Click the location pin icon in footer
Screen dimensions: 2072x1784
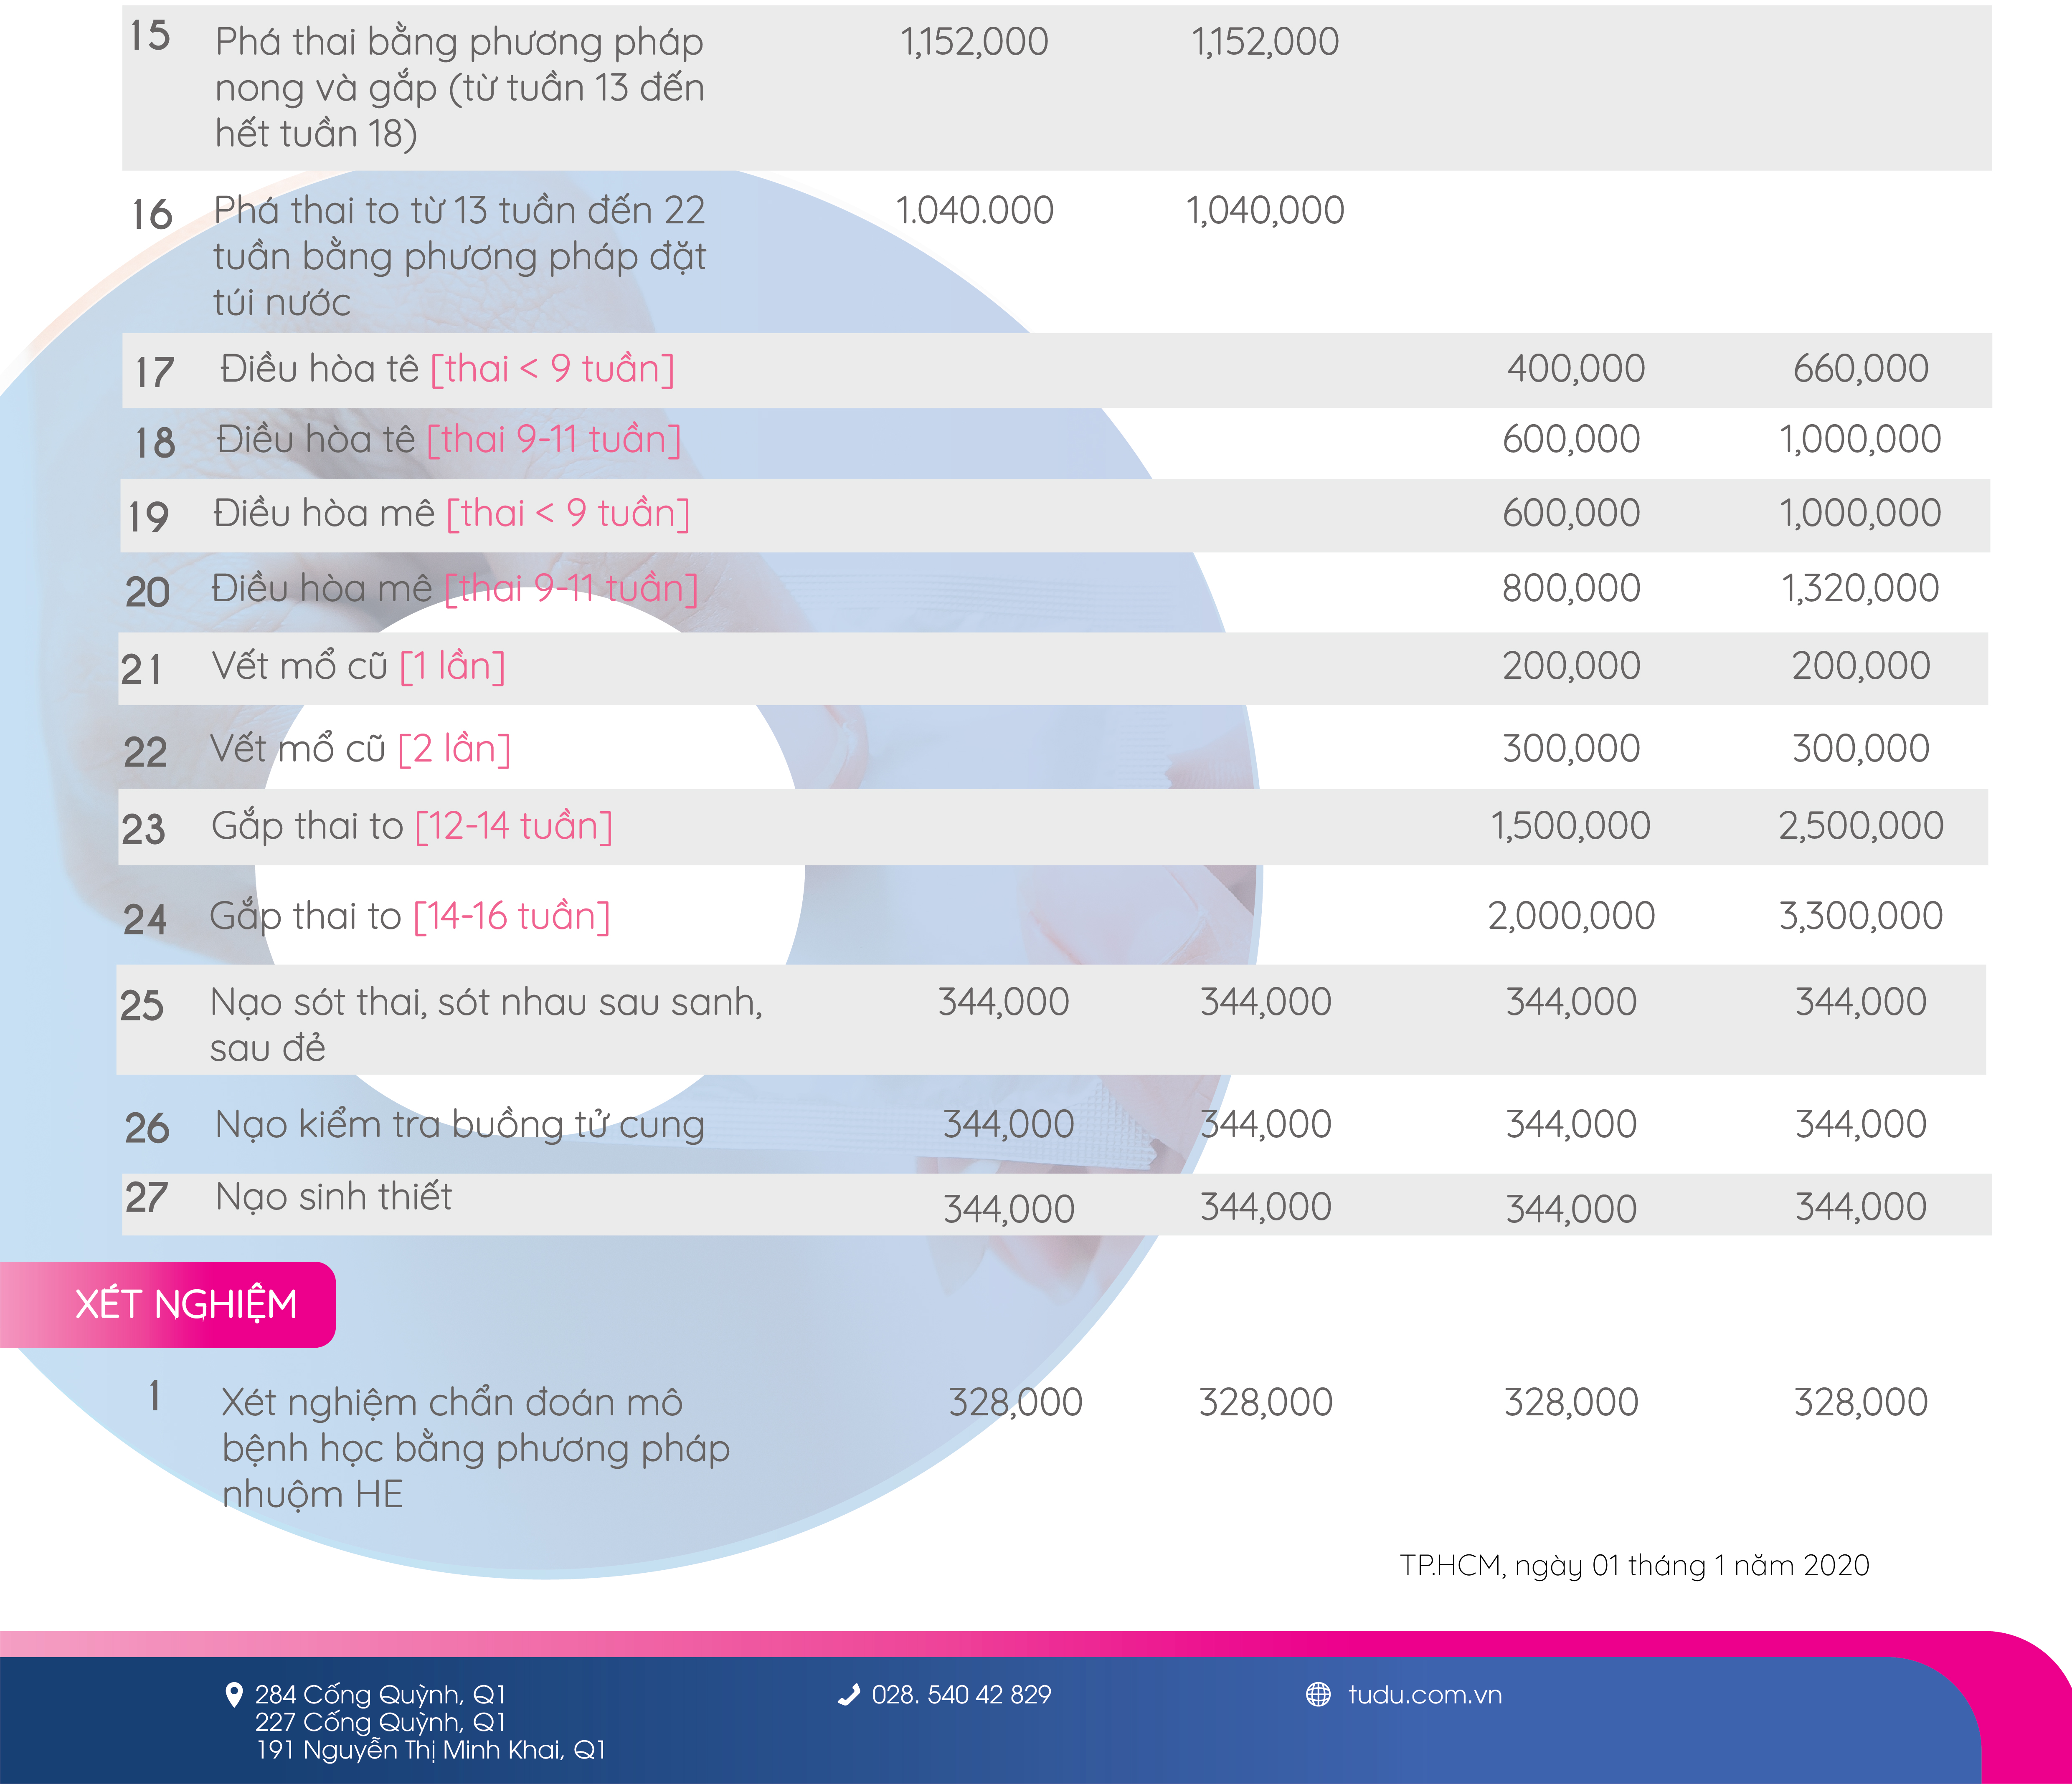coord(234,1694)
